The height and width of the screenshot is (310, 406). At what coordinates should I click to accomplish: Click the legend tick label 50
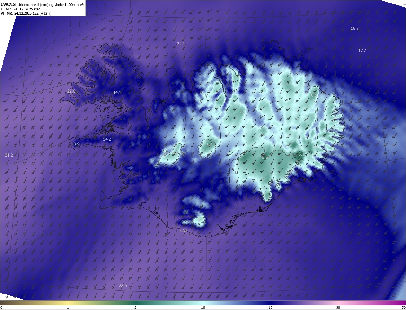(404, 308)
